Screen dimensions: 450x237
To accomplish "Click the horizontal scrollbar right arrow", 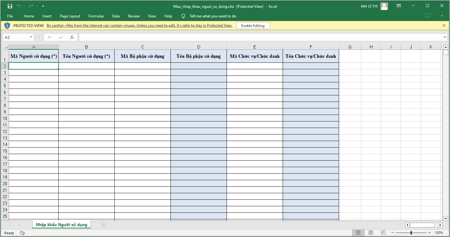I will (440, 225).
